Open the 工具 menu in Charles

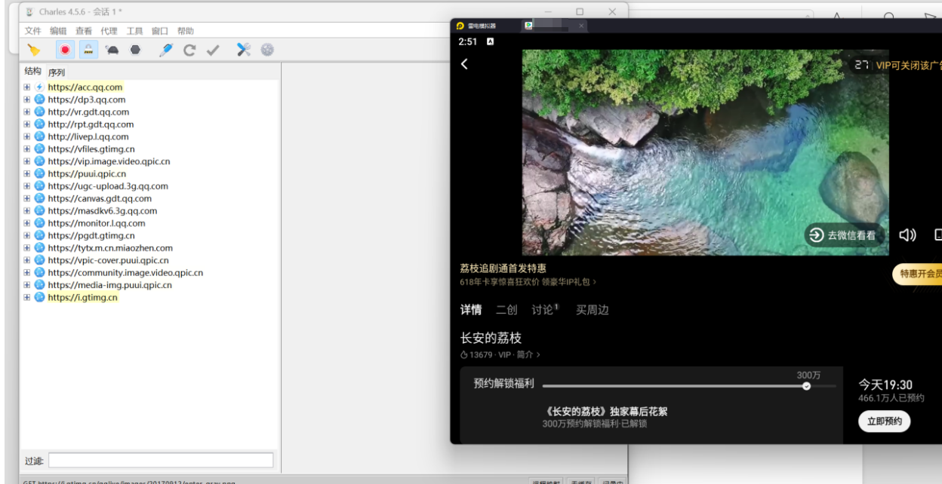134,31
